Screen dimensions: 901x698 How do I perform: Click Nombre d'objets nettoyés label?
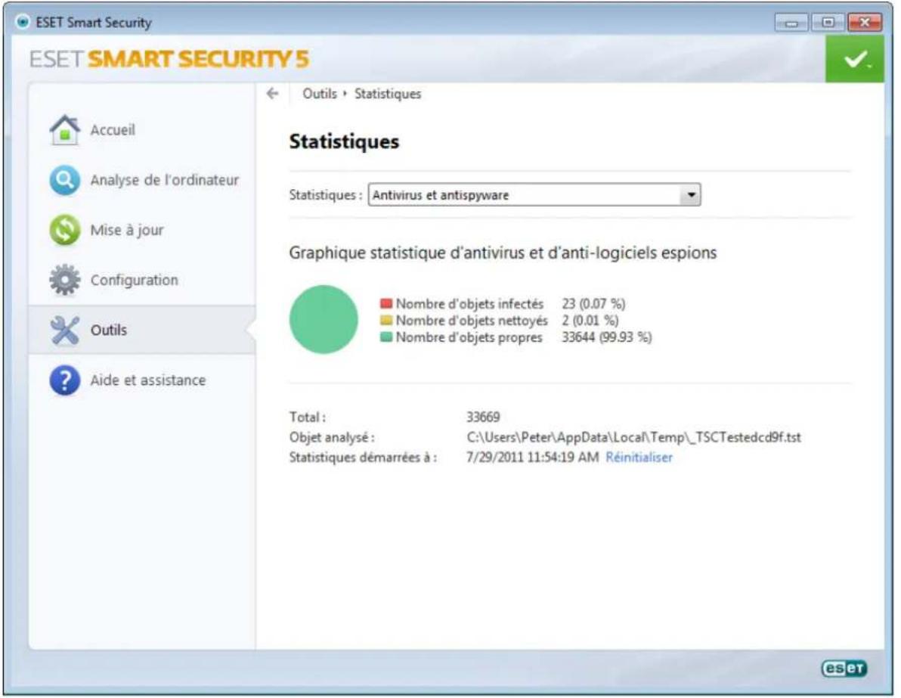click(471, 320)
